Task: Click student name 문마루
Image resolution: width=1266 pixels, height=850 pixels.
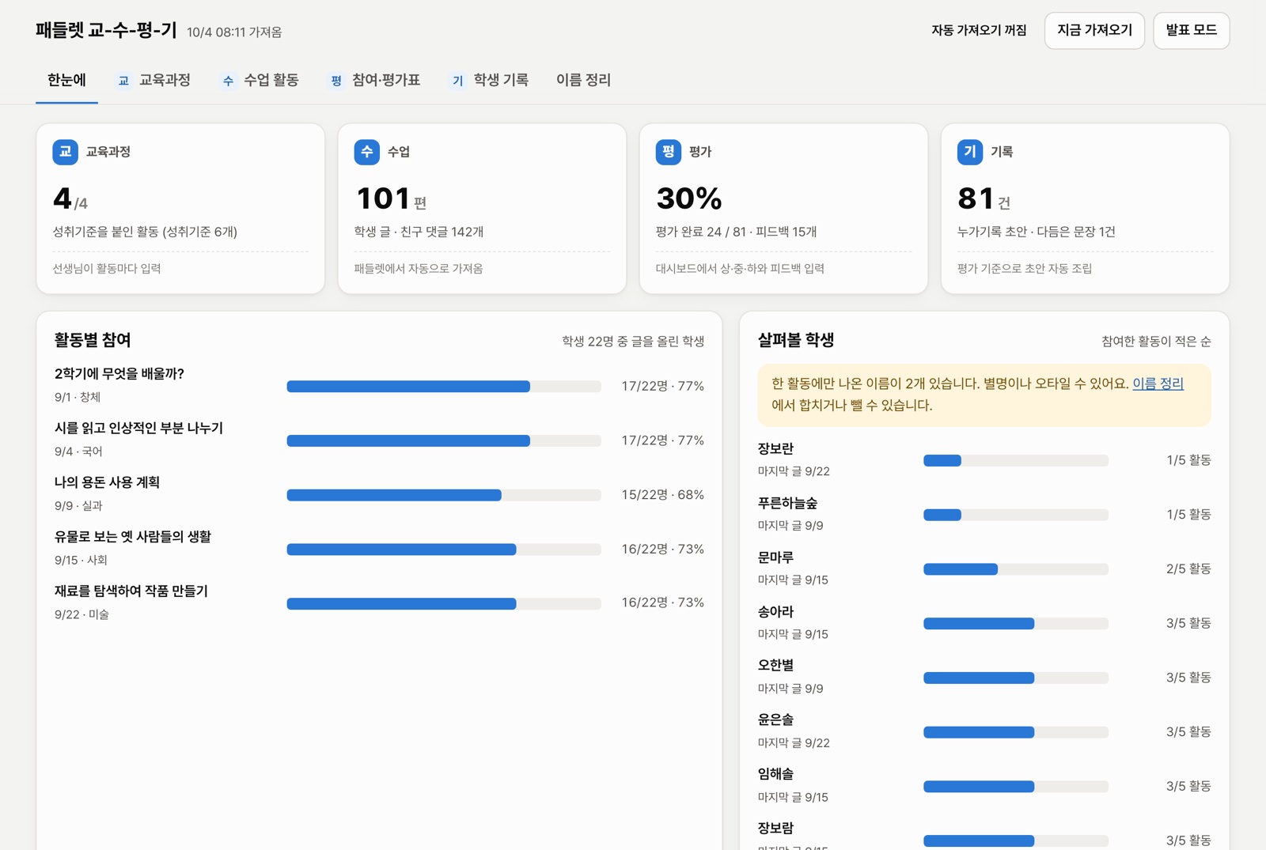Action: (775, 557)
